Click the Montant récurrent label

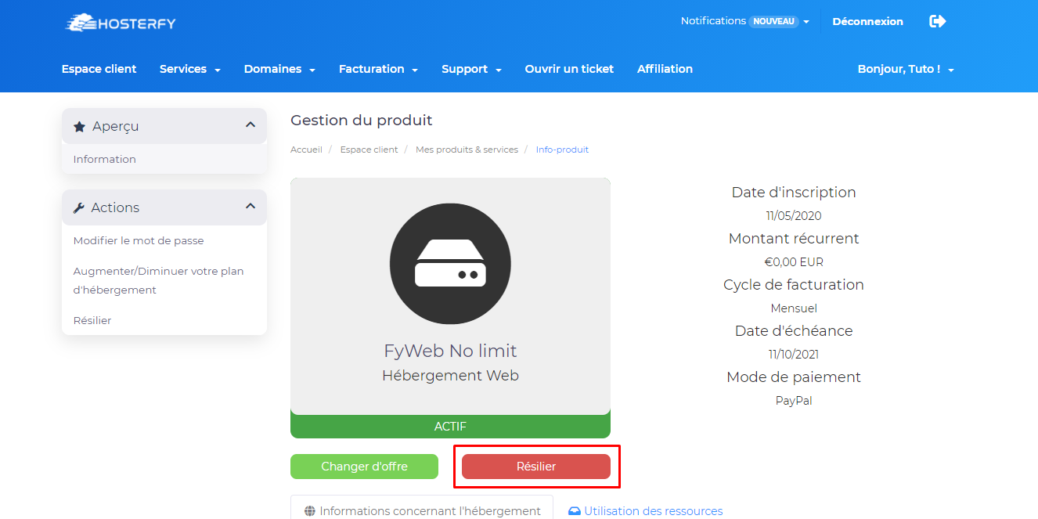[x=794, y=239]
